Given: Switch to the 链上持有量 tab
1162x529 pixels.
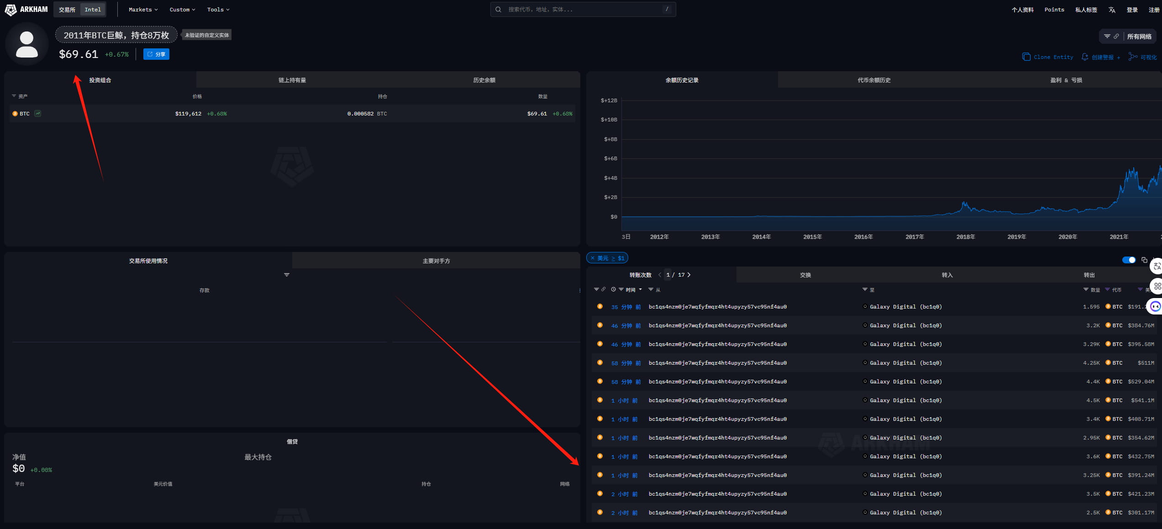Looking at the screenshot, I should pos(292,80).
